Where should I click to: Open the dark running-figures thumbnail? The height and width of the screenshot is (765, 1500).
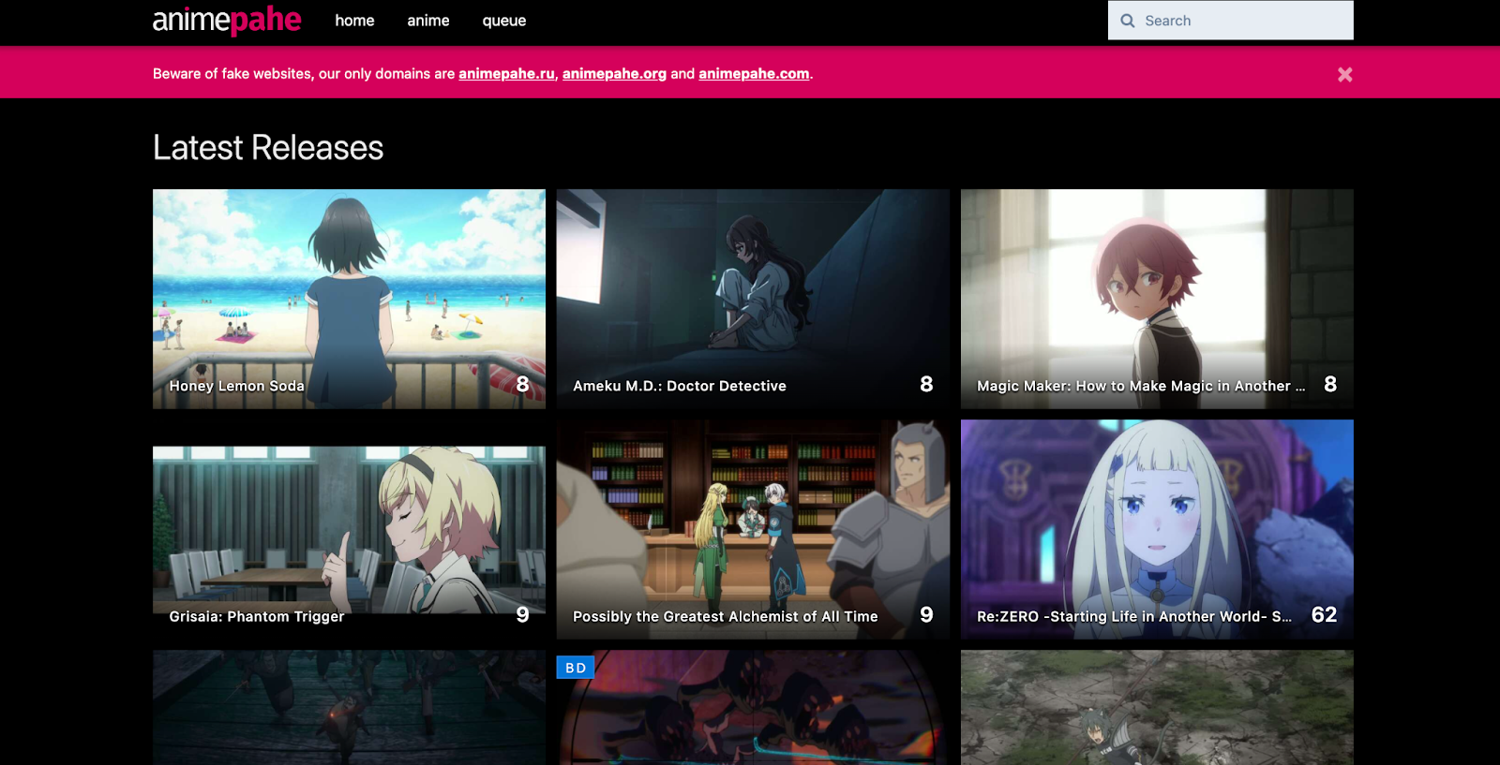point(349,708)
